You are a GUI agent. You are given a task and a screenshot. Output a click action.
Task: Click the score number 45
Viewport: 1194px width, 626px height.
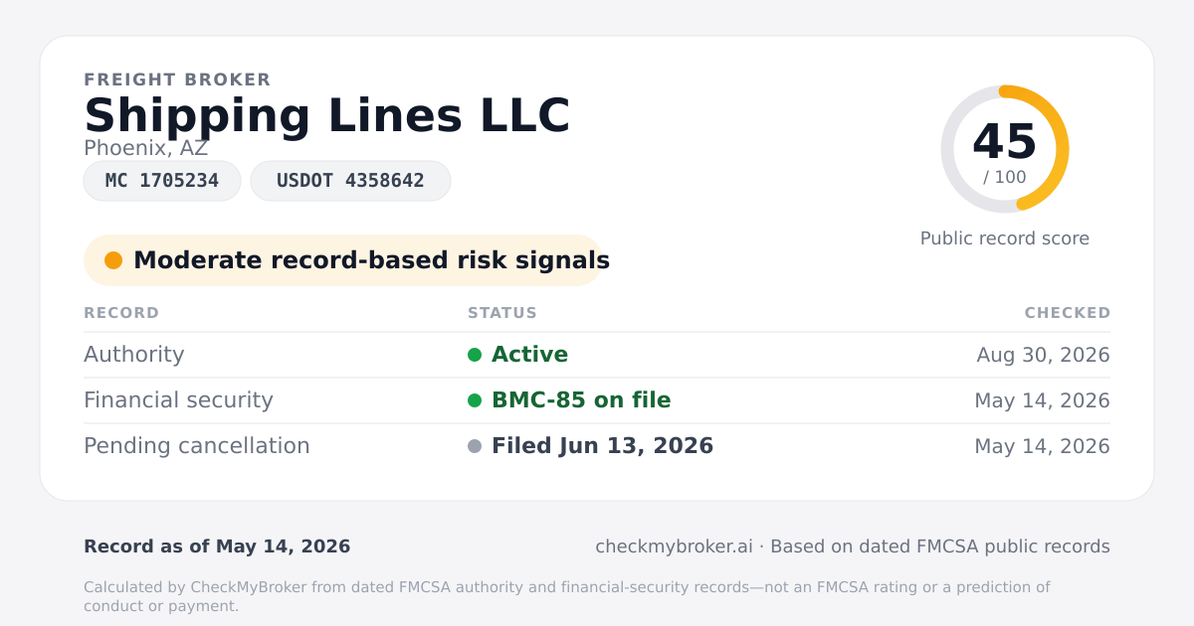tap(1005, 142)
